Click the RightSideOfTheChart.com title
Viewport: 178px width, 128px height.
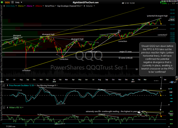tap(86, 2)
